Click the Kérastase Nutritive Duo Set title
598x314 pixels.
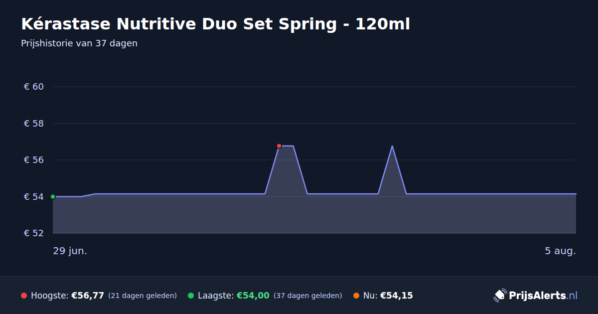click(x=215, y=24)
